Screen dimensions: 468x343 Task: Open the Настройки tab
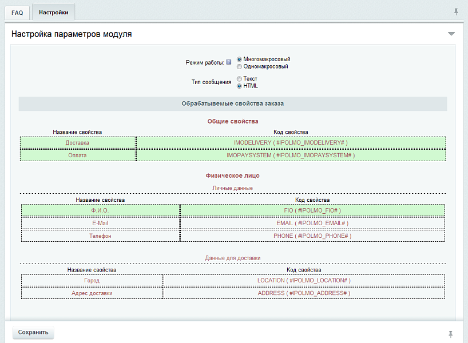53,12
